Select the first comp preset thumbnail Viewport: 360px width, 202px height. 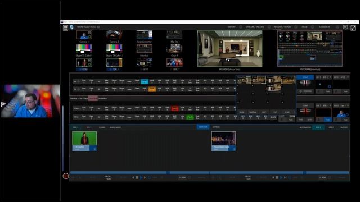(244, 80)
